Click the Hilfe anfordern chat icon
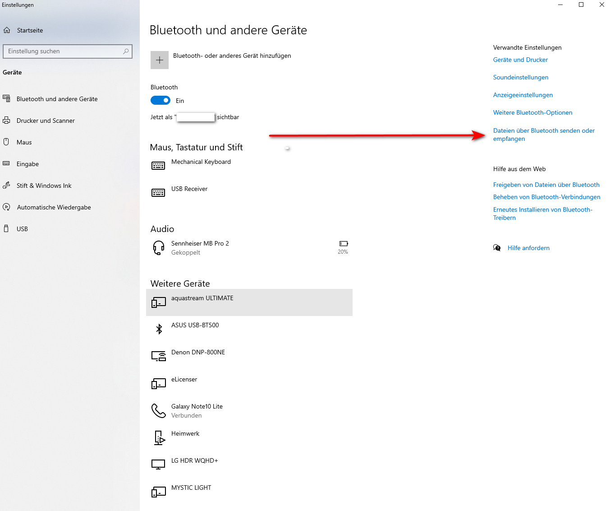The height and width of the screenshot is (511, 610). click(x=497, y=248)
